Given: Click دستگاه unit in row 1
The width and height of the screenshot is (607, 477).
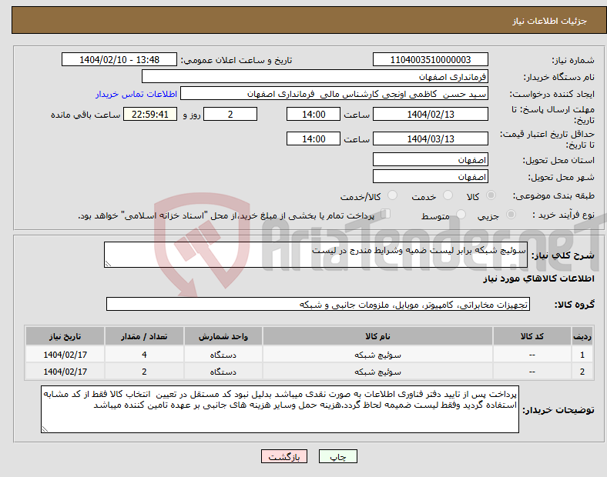Looking at the screenshot, I should coord(223,355).
